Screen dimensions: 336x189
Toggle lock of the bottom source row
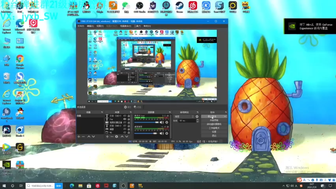[x=129, y=132]
